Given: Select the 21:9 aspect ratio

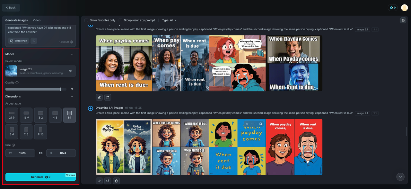Looking at the screenshot, I should pos(12,115).
